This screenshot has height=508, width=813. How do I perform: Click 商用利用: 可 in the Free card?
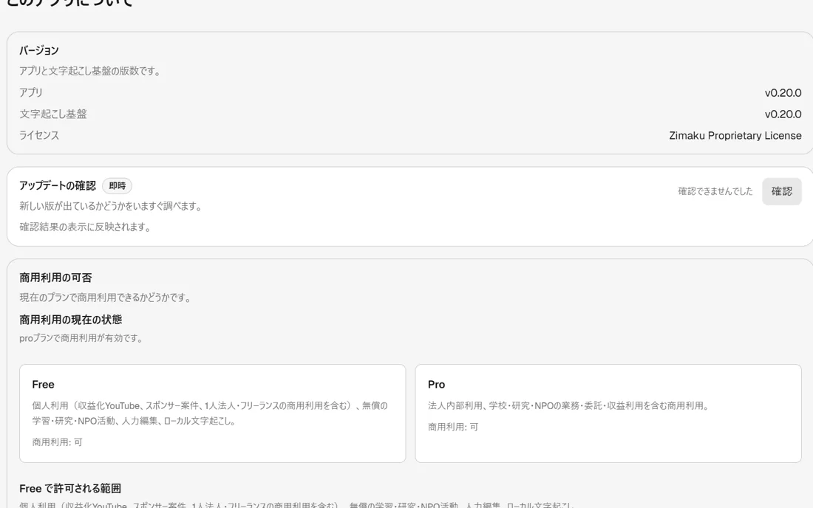57,442
